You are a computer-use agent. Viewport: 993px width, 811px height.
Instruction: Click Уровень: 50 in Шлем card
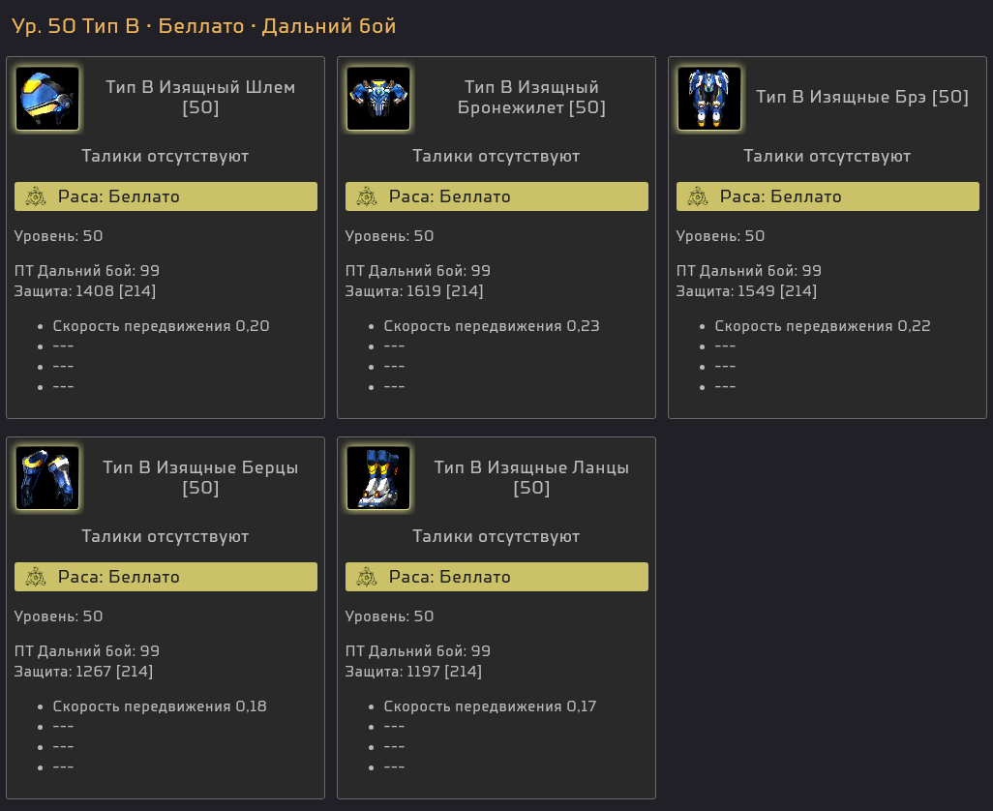58,236
